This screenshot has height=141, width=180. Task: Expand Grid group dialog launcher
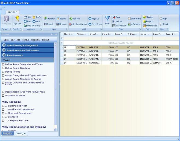coord(101,29)
